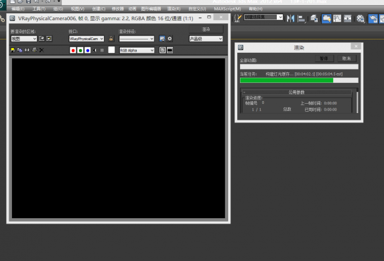Viewport: 384px width, 261px height.
Task: Click the white color swatch
Action: point(111,50)
